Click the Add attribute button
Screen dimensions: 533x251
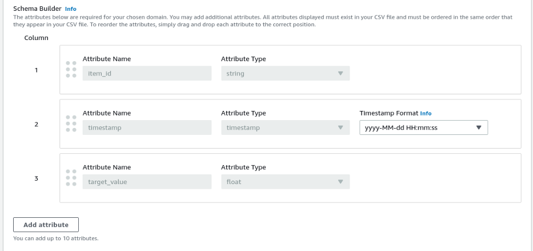point(46,225)
